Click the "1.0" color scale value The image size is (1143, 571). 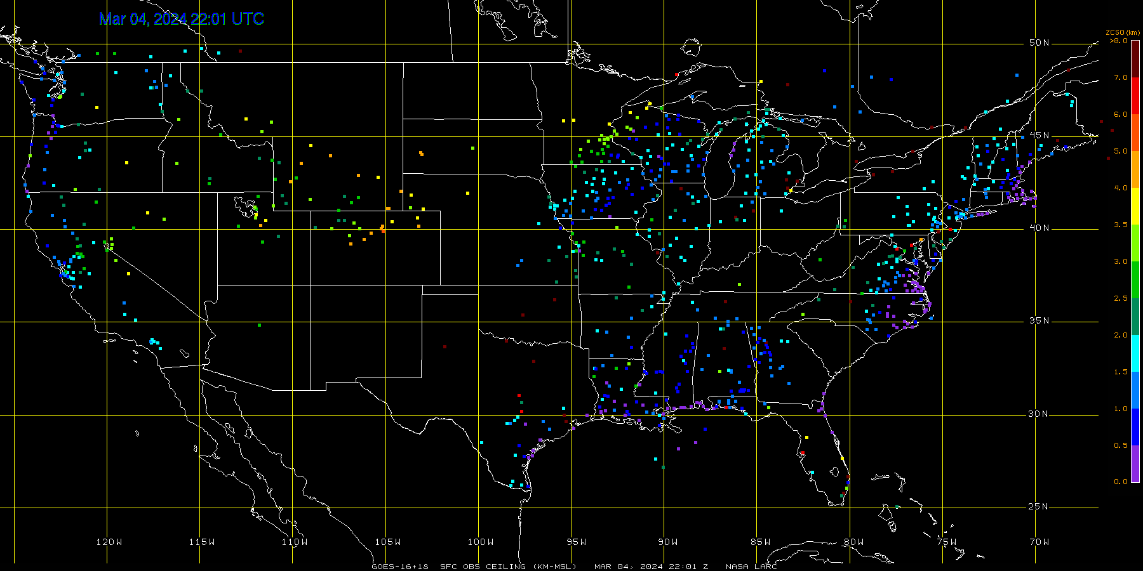(1121, 409)
